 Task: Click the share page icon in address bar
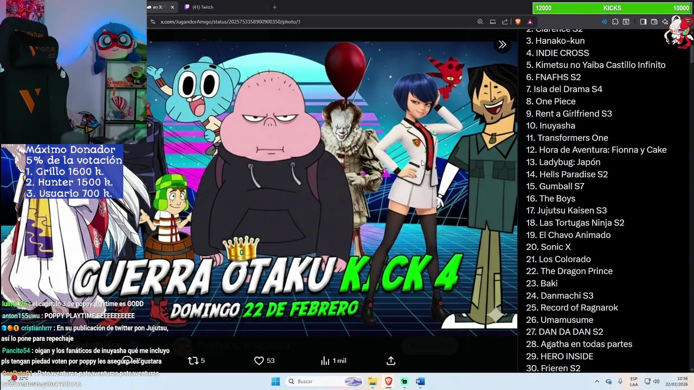coord(505,22)
